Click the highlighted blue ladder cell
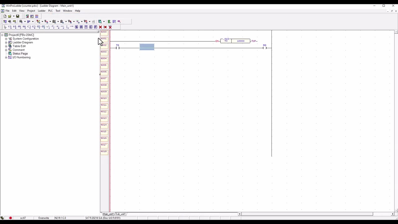 click(147, 47)
